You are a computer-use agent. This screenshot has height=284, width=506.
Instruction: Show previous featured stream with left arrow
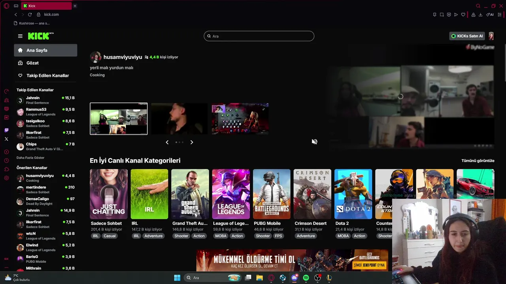(x=167, y=142)
